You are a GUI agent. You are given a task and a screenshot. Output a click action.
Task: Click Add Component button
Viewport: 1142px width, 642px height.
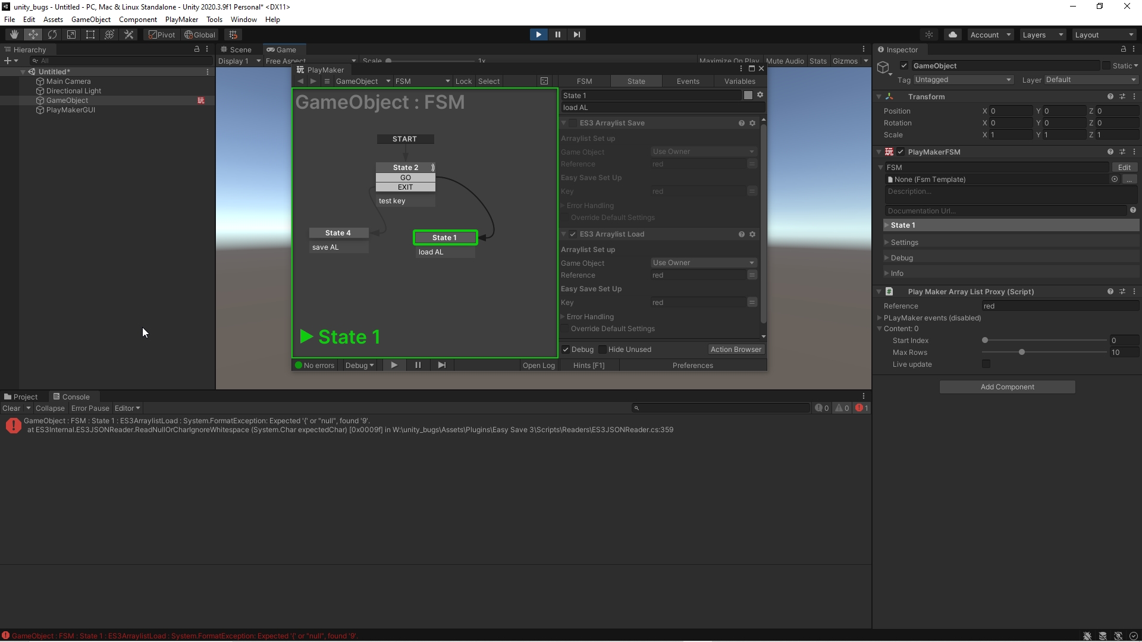(x=1007, y=387)
